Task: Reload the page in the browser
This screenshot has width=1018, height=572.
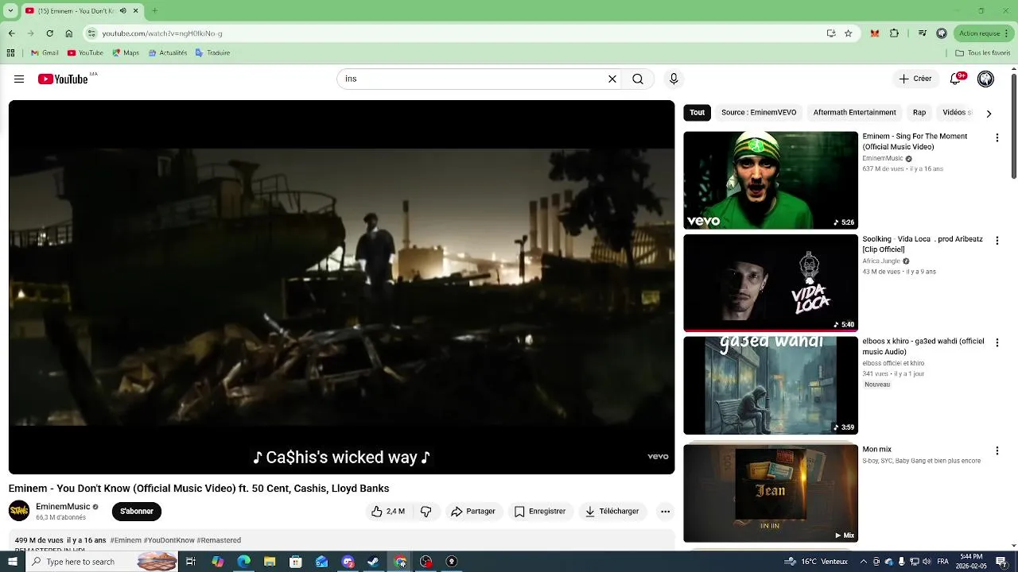Action: click(49, 33)
